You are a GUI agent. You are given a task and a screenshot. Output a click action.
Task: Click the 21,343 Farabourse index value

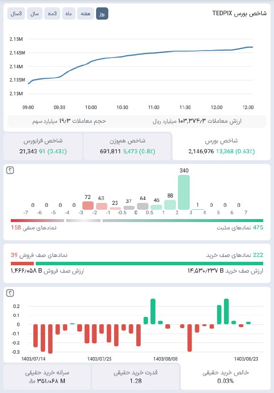28,151
